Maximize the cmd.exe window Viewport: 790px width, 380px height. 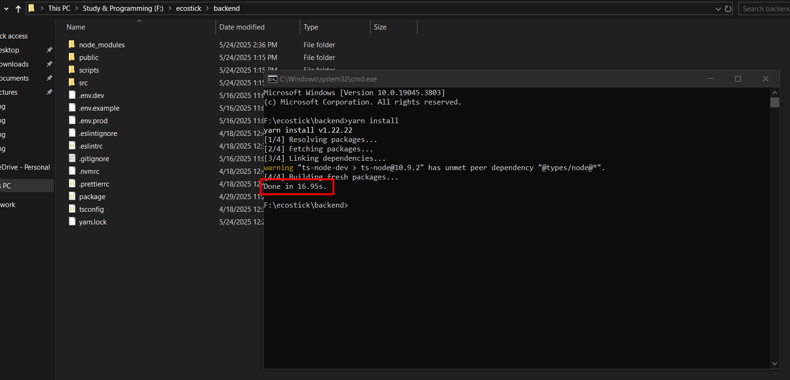pos(738,79)
